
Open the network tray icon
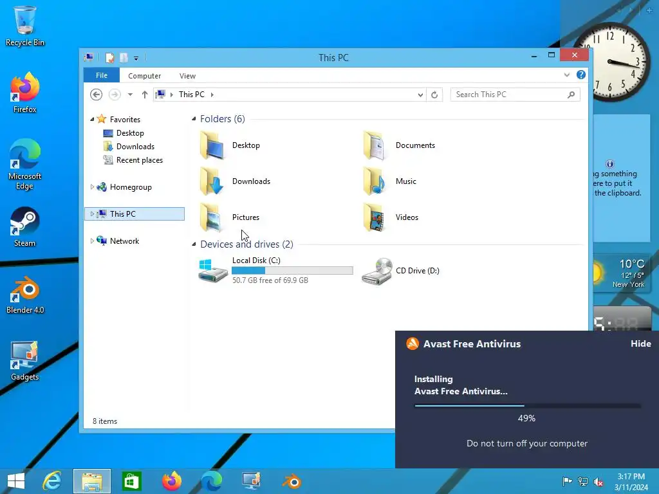point(583,481)
